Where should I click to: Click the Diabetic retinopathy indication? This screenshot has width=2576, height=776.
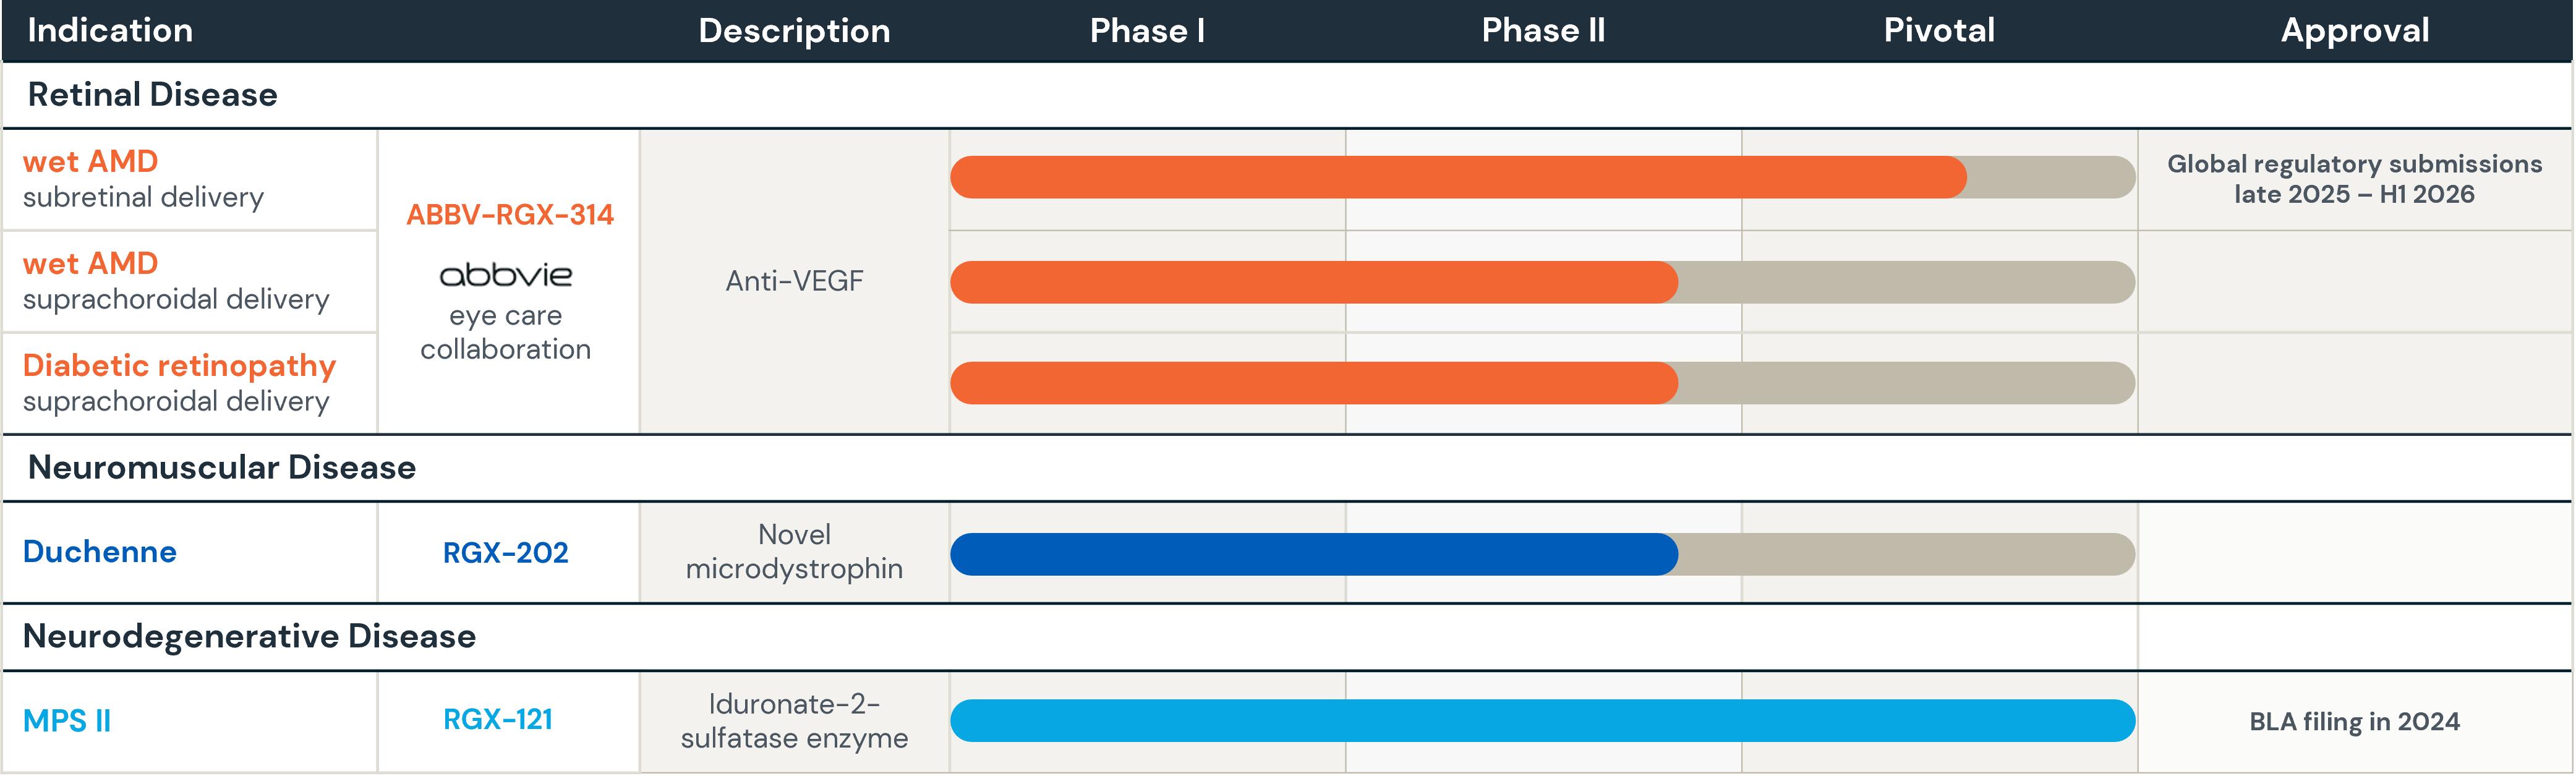tap(179, 366)
